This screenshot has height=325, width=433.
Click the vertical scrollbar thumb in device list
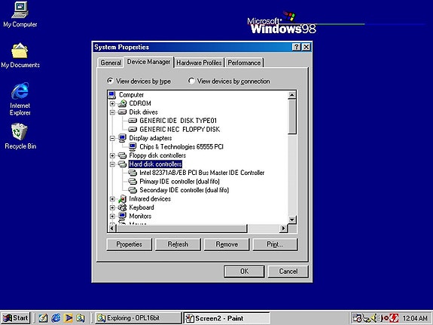click(x=292, y=117)
